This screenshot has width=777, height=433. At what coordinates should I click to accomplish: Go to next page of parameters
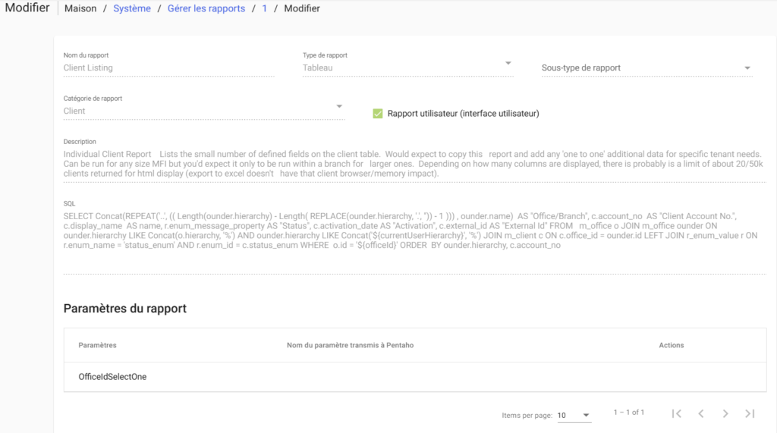pos(725,413)
